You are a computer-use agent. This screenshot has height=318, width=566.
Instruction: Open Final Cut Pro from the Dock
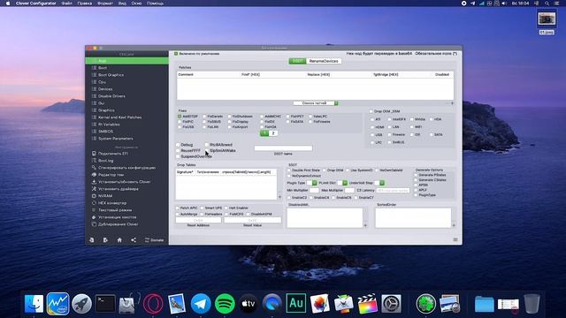click(368, 304)
